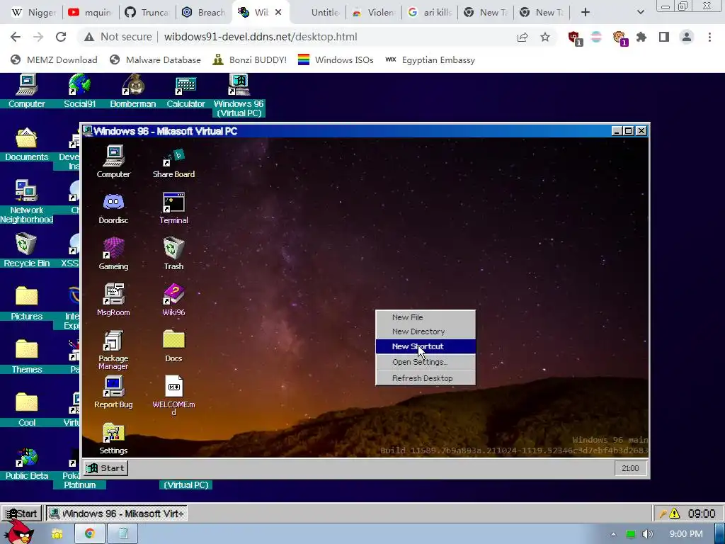Open Computer icon in Windows 96 window
The height and width of the screenshot is (544, 725).
pyautogui.click(x=113, y=161)
